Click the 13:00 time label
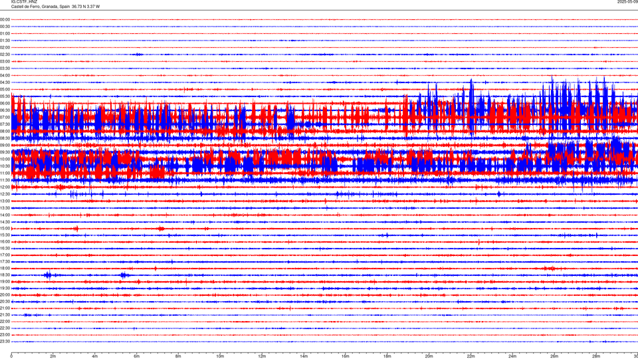638x359 pixels. pos(5,201)
